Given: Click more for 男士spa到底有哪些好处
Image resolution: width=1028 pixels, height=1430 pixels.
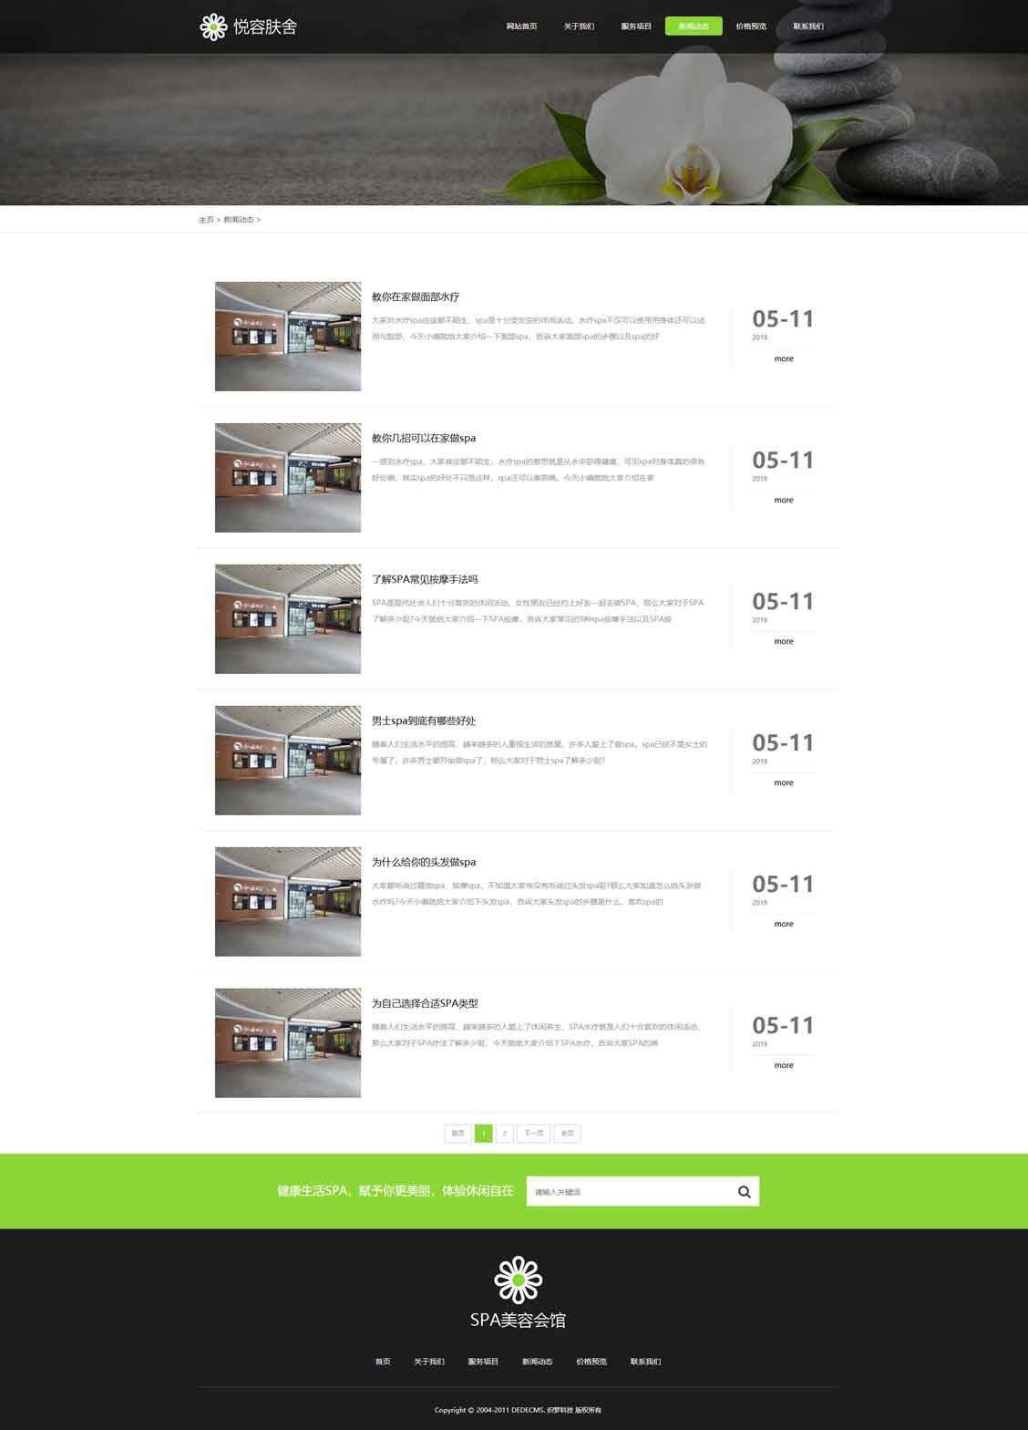Looking at the screenshot, I should [784, 782].
